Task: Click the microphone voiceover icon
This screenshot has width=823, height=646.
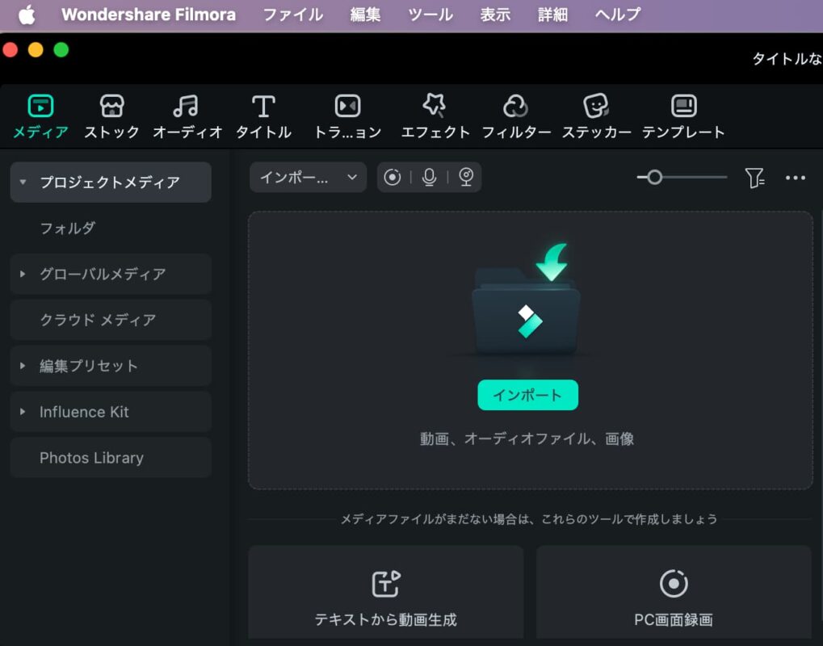Action: [429, 178]
